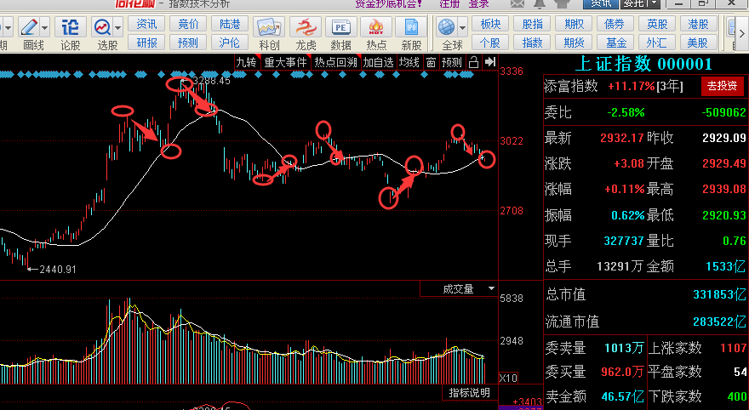Open the 画线 drawing pencil tool
Viewport: 749px width, 410px height.
[x=30, y=28]
